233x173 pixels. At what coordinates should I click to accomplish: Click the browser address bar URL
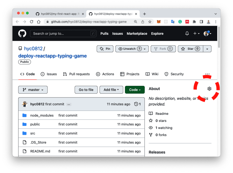[89, 22]
